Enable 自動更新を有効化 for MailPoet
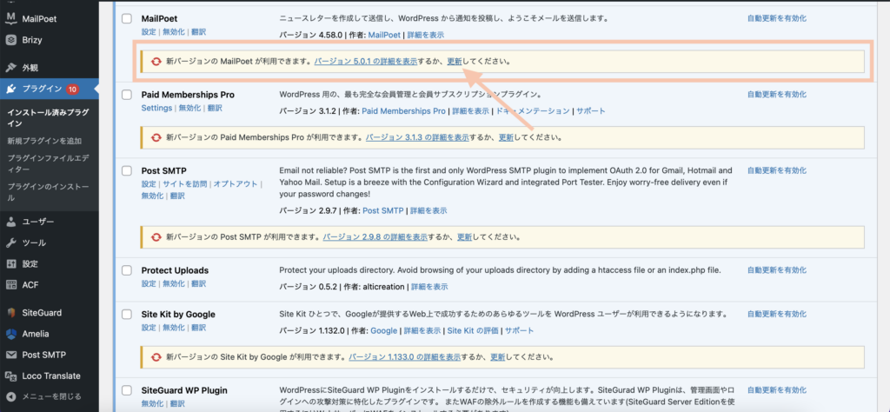 pyautogui.click(x=776, y=18)
